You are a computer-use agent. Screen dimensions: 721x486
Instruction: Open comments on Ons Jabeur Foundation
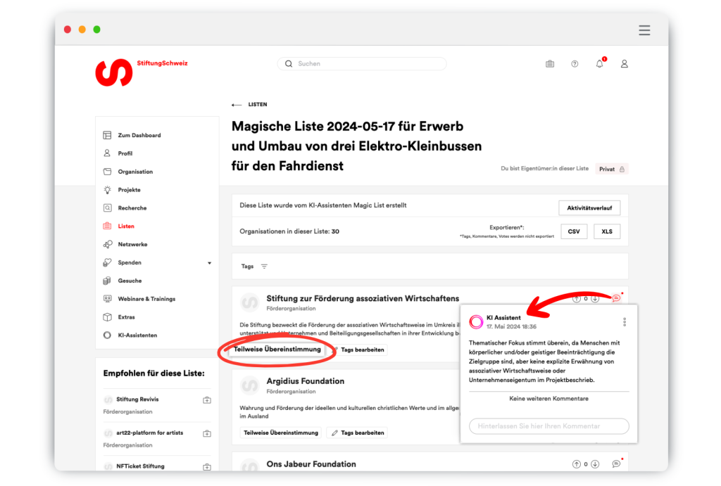point(616,464)
